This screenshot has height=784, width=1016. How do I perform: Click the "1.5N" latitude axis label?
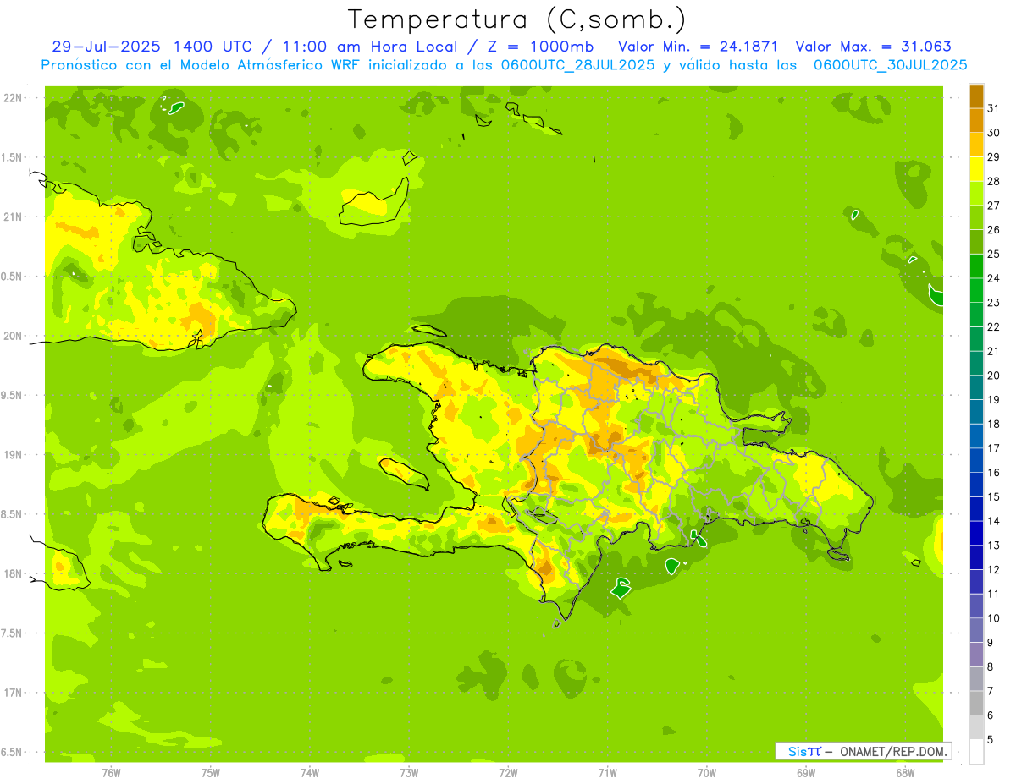click(12, 157)
